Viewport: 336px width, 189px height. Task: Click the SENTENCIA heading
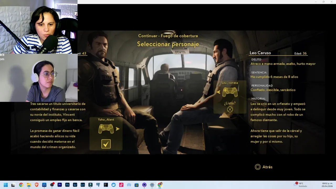tap(259, 72)
